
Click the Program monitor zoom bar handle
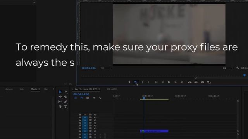pos(196,78)
